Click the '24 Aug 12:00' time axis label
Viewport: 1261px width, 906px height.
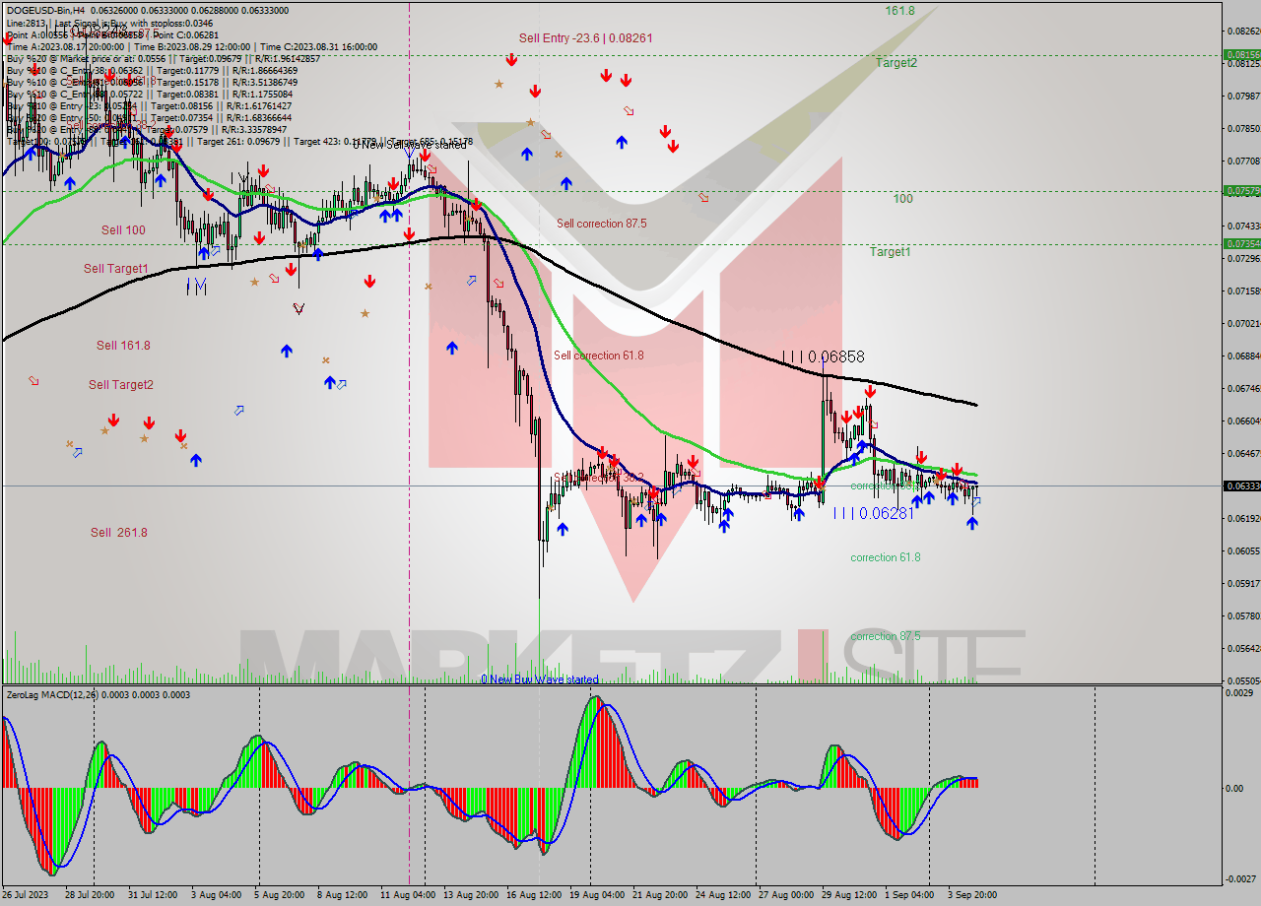pos(722,895)
